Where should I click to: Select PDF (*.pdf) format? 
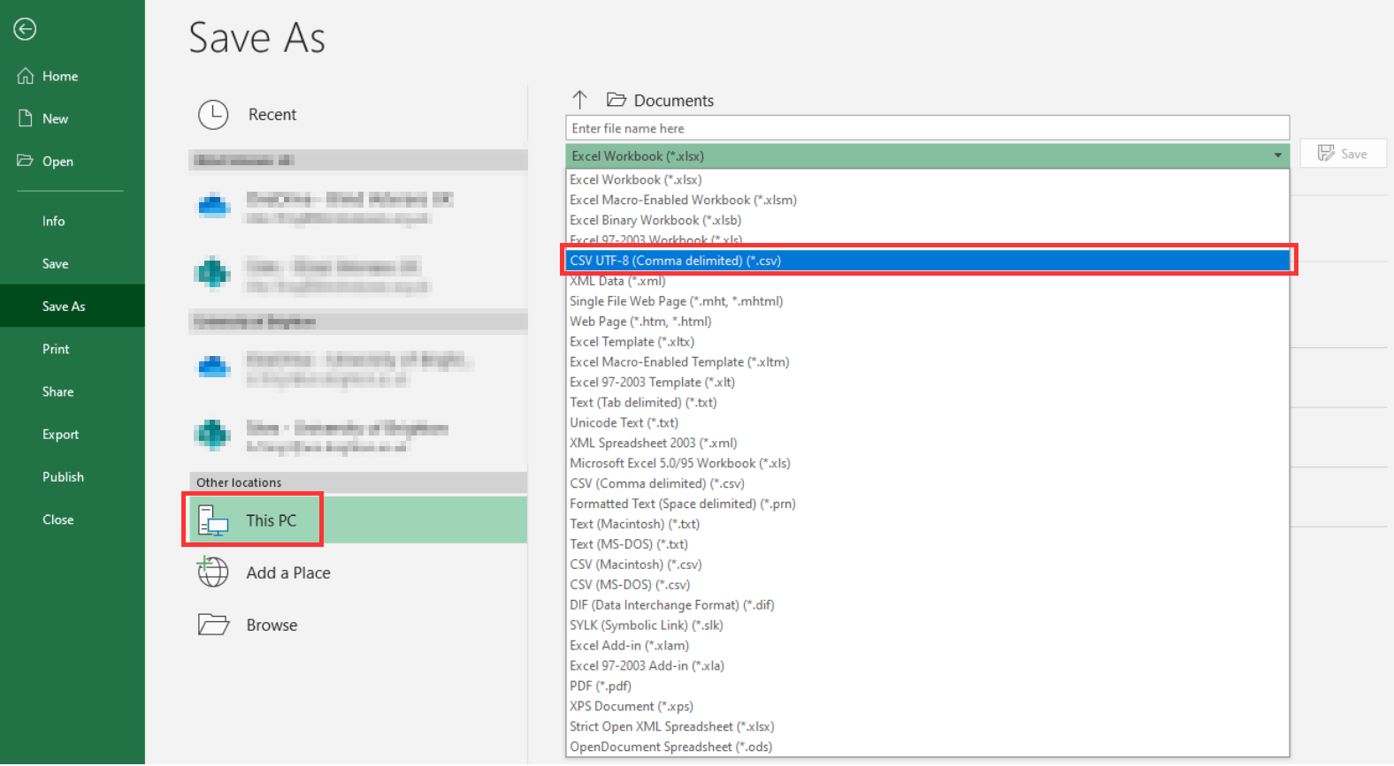(927, 687)
